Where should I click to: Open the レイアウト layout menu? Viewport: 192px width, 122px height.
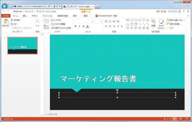pyautogui.click(x=56, y=20)
